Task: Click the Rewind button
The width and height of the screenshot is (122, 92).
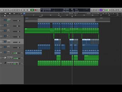Action: pos(23,10)
